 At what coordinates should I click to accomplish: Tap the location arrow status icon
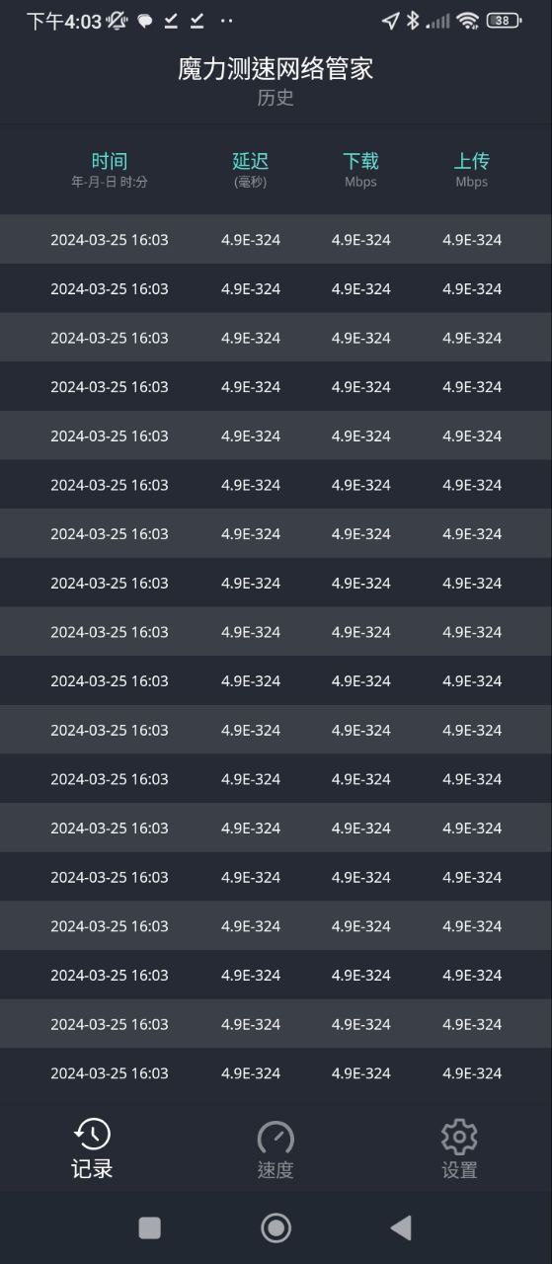(390, 20)
